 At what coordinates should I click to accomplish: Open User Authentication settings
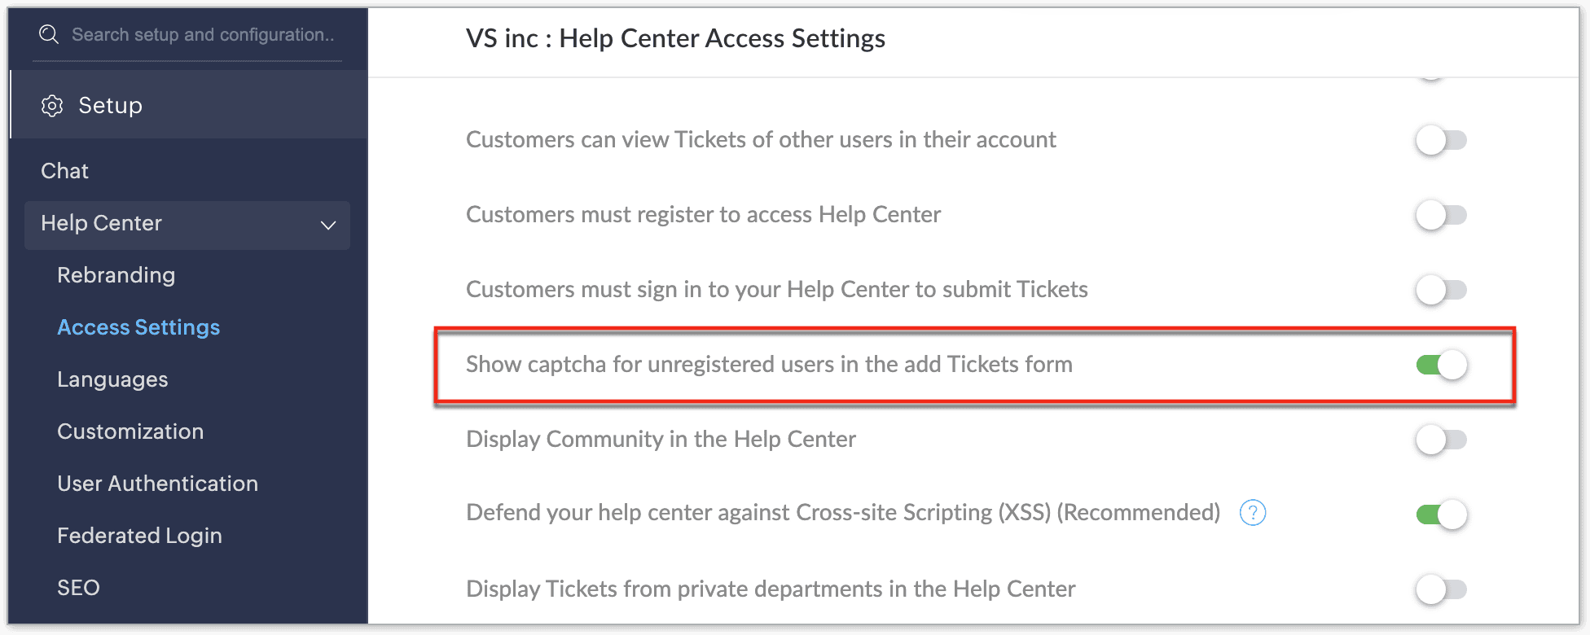[x=157, y=484]
